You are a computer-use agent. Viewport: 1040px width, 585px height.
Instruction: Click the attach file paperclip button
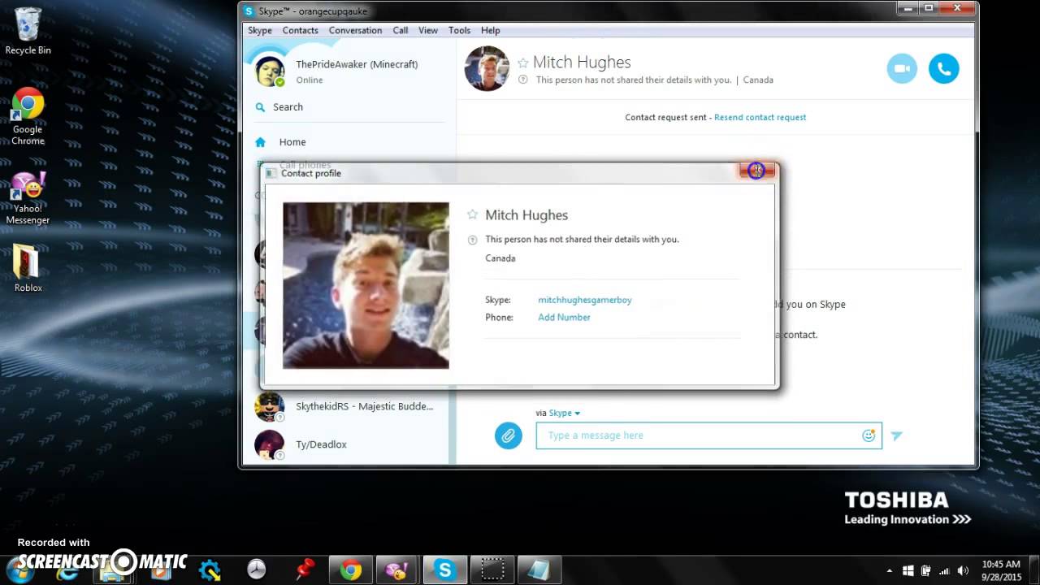coord(509,435)
